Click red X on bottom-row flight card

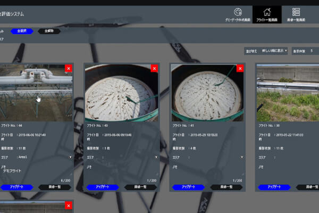(x=68, y=206)
